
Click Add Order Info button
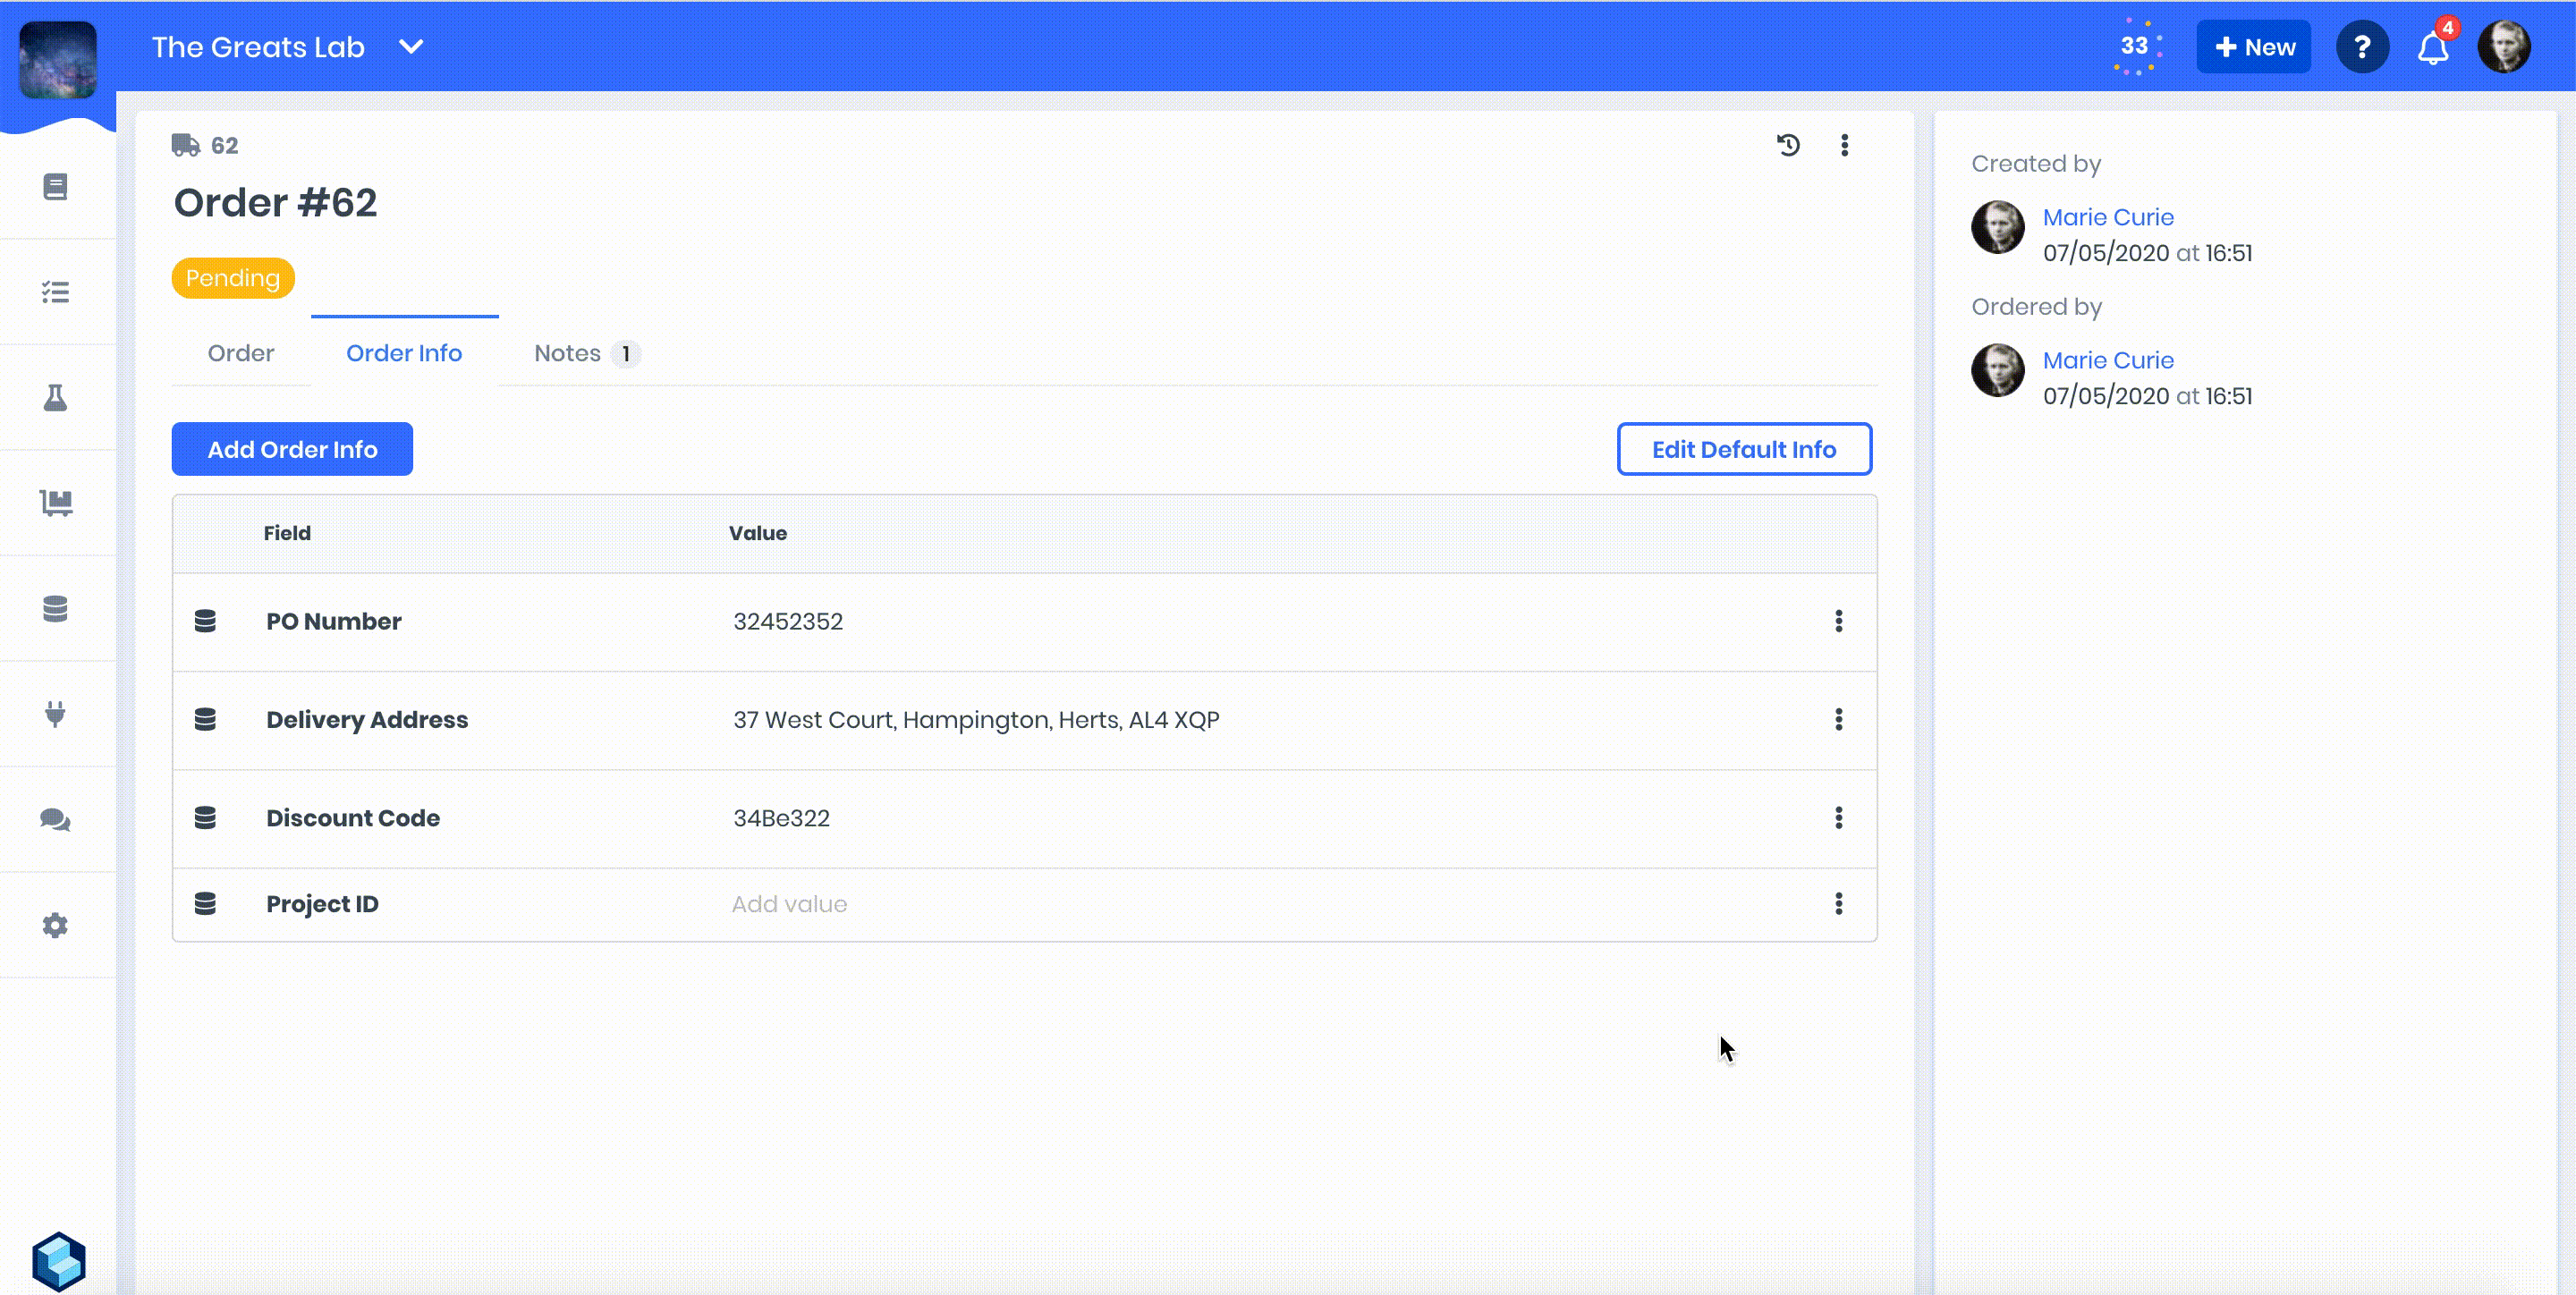click(292, 449)
